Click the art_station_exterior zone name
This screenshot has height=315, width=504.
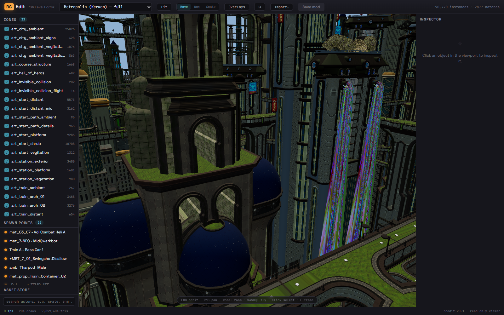pyautogui.click(x=30, y=161)
